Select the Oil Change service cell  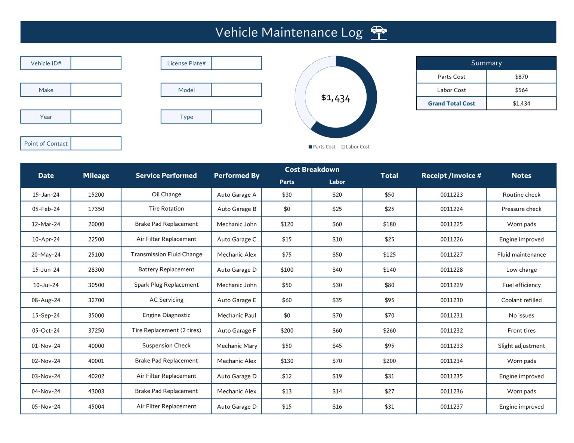[166, 194]
